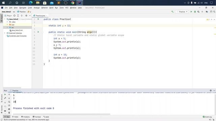Open the Navigate menu
216x121 pixels.
(23, 8)
